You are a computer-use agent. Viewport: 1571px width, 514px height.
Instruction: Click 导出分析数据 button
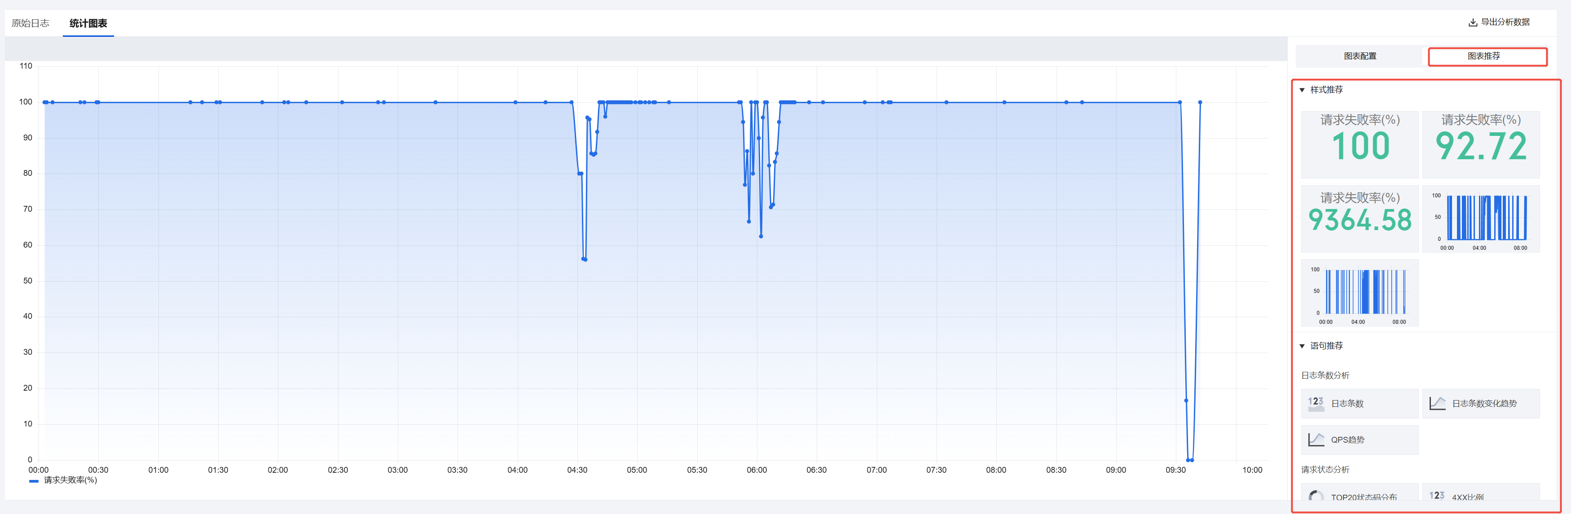coord(1505,22)
